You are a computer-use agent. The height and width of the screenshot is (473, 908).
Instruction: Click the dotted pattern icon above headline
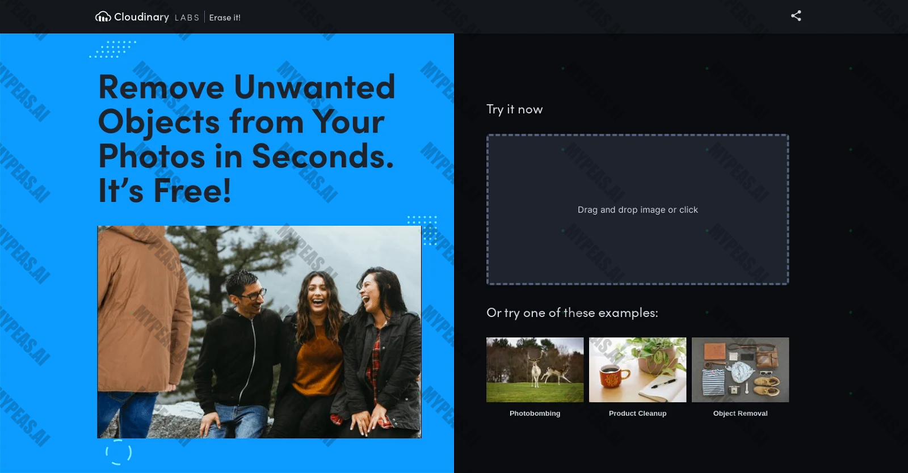(112, 49)
